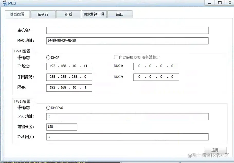
Task: Switch to the 基础配置 tab
Action: coord(17,14)
